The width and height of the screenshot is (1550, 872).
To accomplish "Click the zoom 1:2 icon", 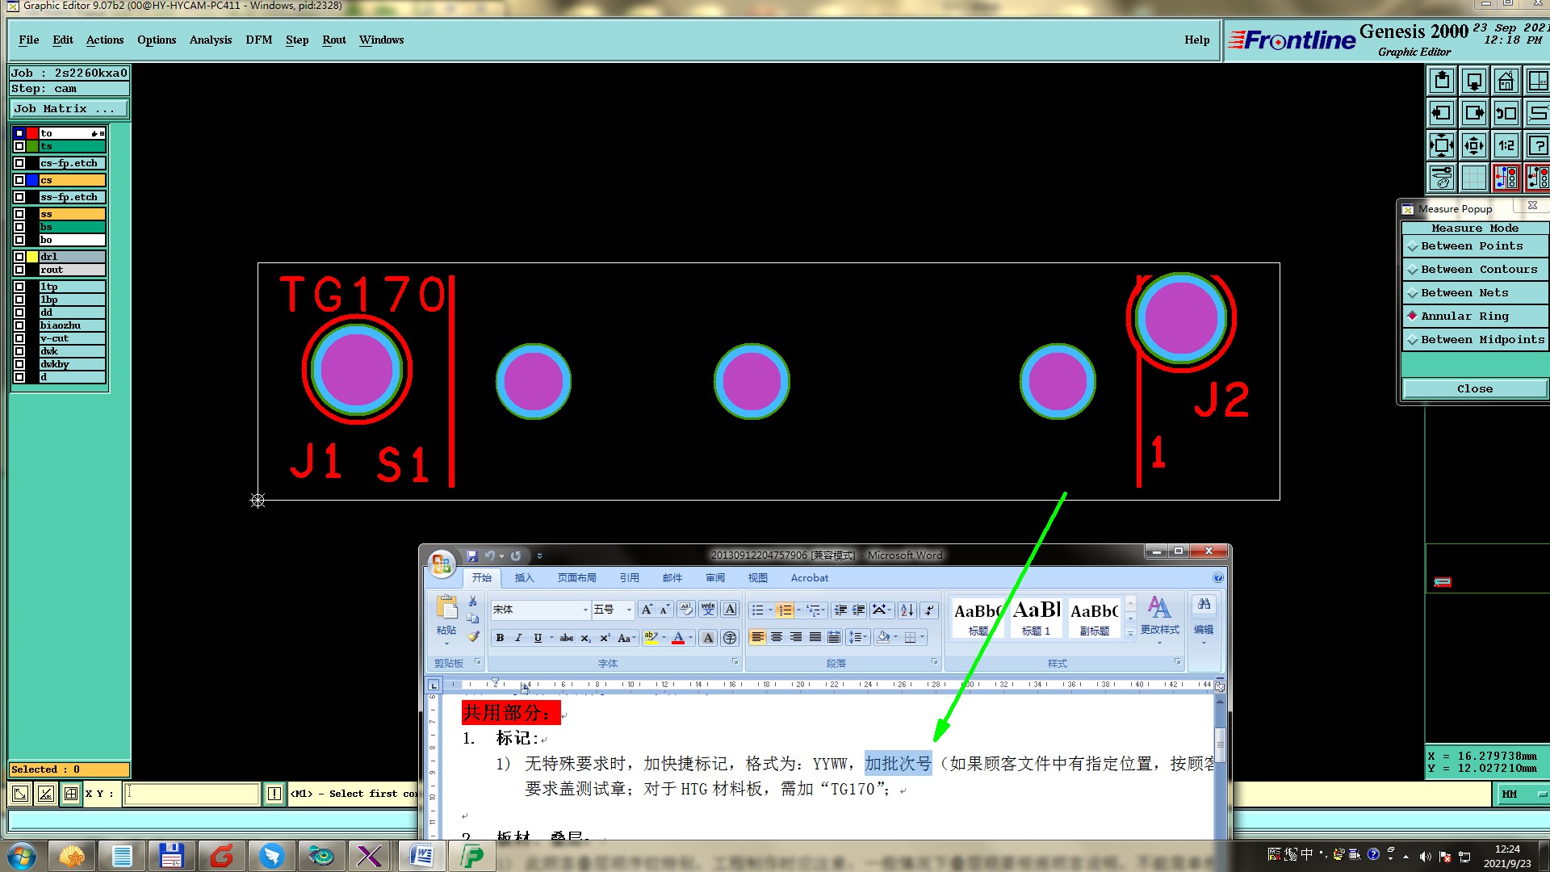I will point(1506,146).
